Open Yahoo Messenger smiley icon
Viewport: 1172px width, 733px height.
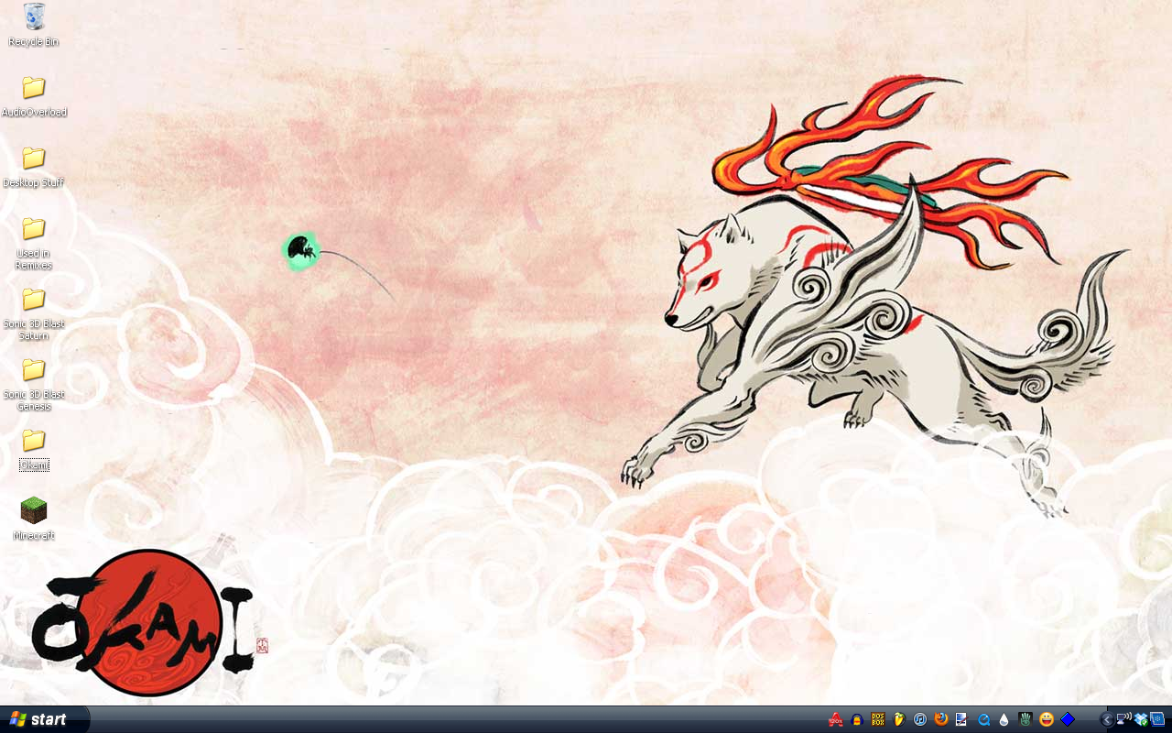click(1047, 719)
